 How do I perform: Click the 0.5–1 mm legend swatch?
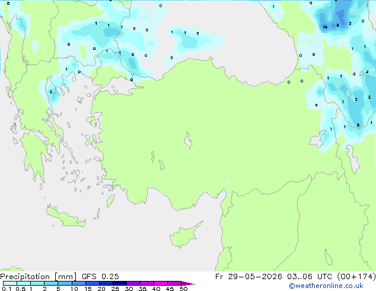(x=24, y=283)
